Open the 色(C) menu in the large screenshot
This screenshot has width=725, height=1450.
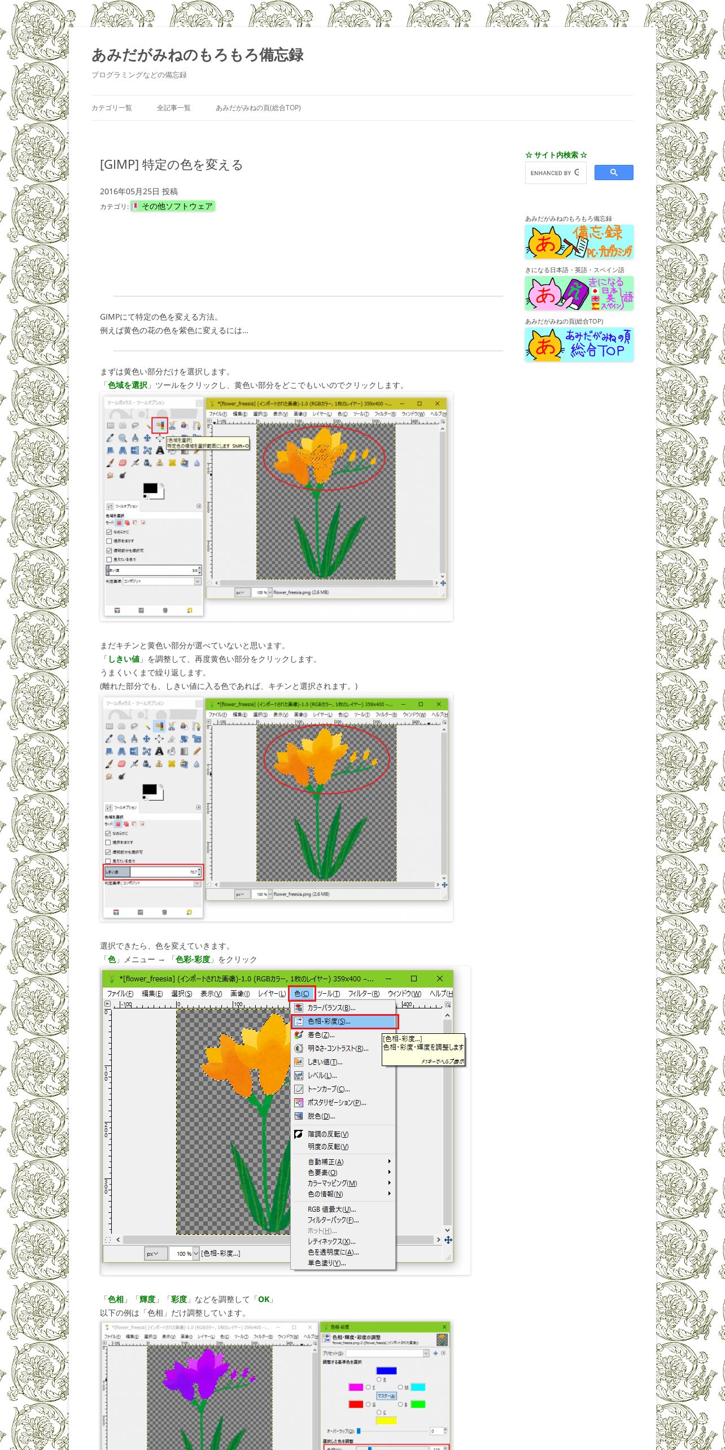tap(302, 993)
